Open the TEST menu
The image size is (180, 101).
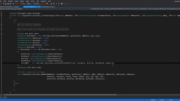pos(38,1)
